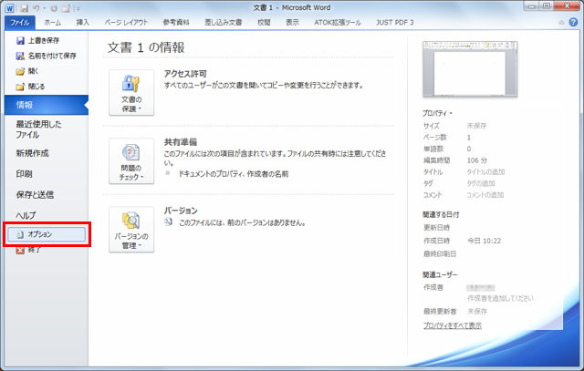This screenshot has height=371, width=584.
Task: Select the 表示 tab
Action: [292, 22]
